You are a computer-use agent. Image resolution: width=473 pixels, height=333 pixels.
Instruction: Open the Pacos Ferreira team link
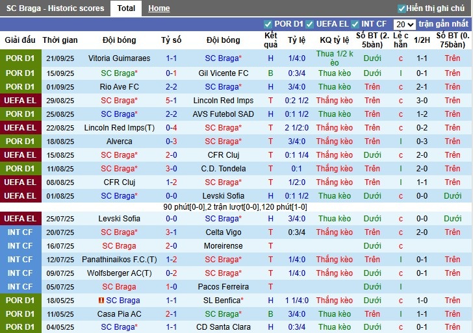(x=224, y=287)
